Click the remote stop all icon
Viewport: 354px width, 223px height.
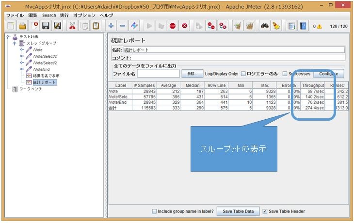click(211, 26)
